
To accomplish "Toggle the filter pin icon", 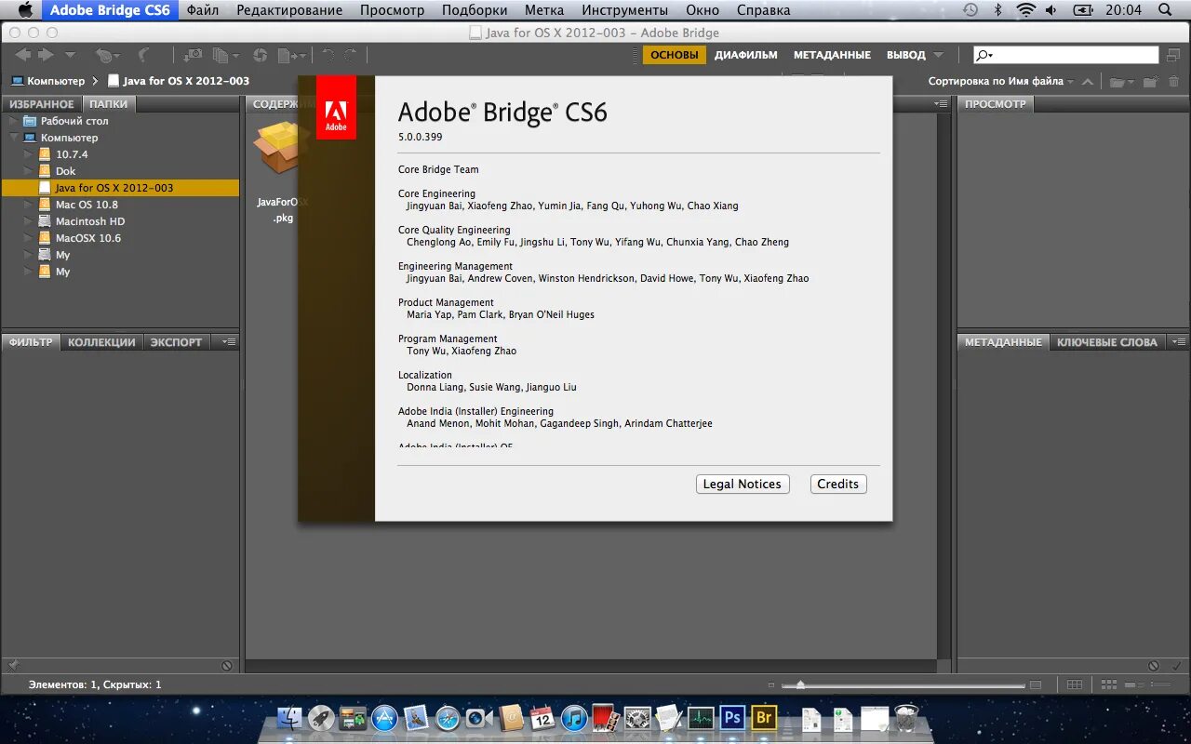I will pyautogui.click(x=12, y=666).
